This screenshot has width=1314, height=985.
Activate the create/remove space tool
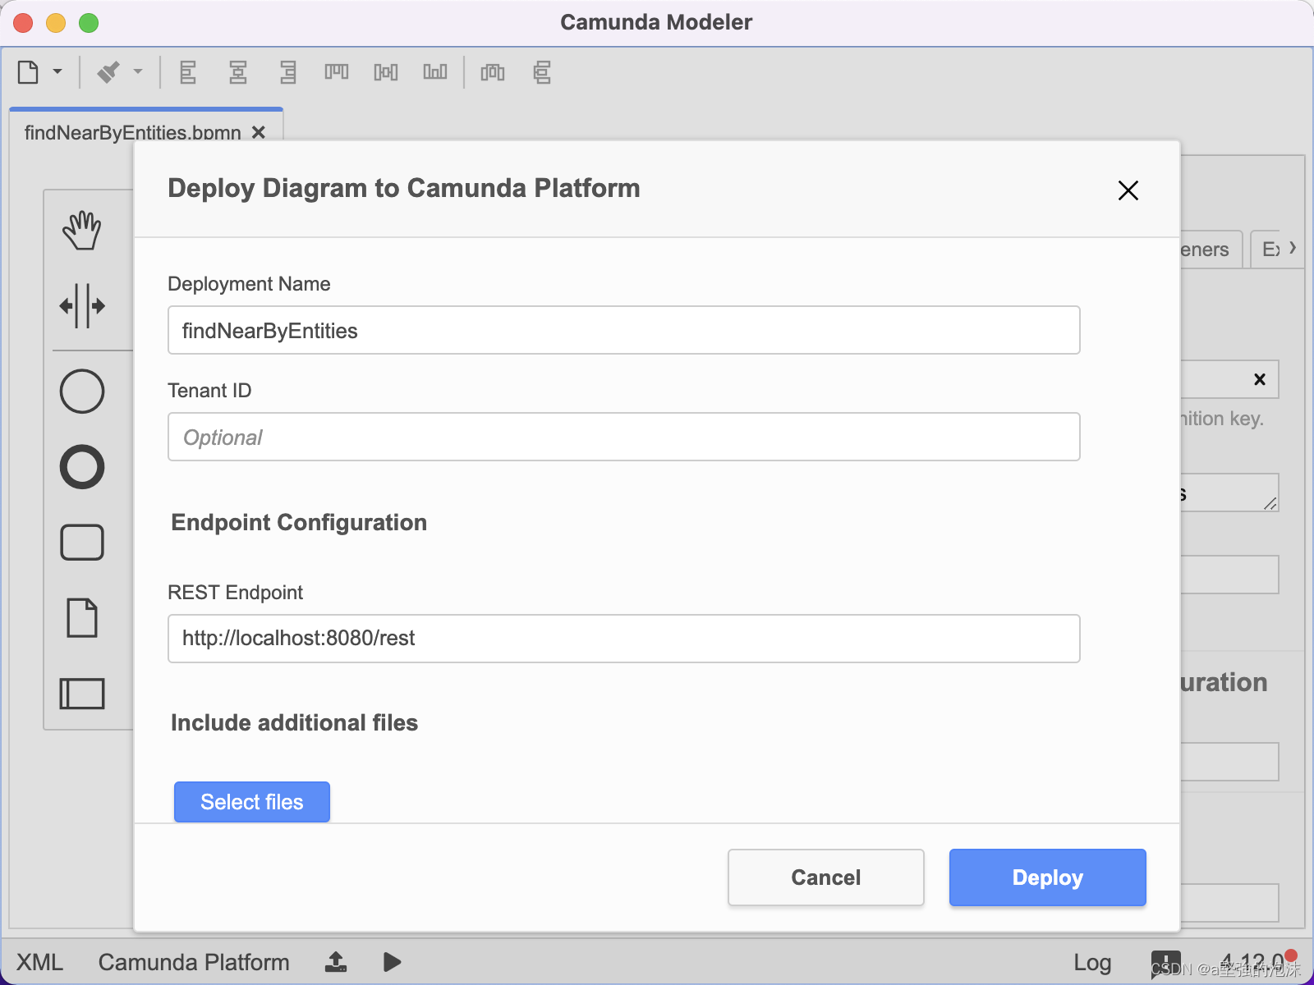82,306
